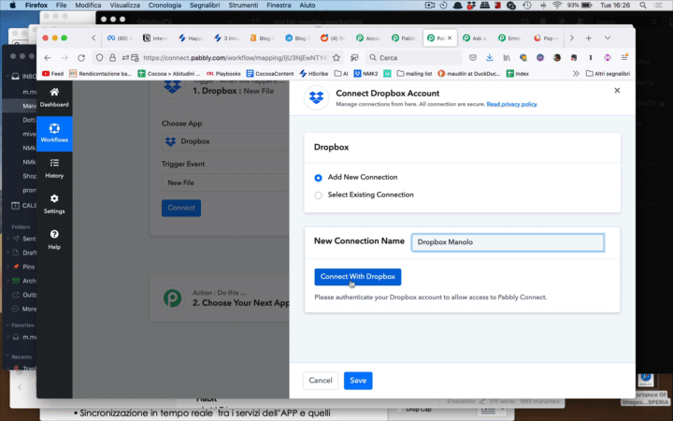Screen dimensions: 673x421
Task: Switch to the Pop-u tab
Action: tap(546, 38)
